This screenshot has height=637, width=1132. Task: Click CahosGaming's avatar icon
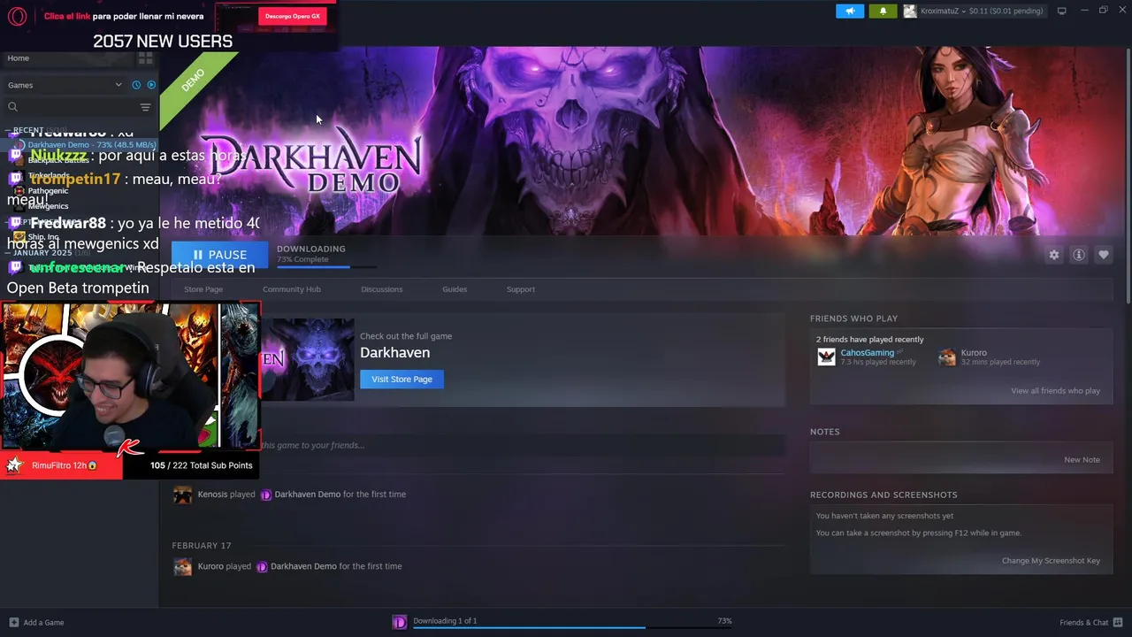click(826, 357)
